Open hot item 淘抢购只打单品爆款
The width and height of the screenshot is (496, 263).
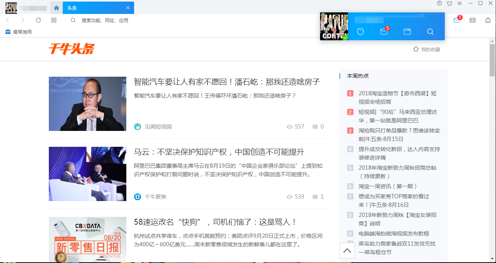[399, 135]
